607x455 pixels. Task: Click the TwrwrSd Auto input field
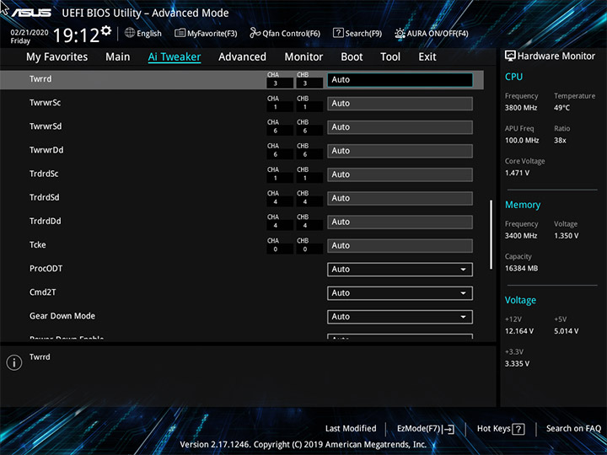click(400, 127)
